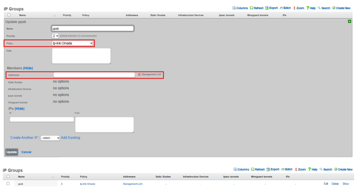Screen dimensions: 357x196
Task: Refresh the top IP Groups list
Action: (256, 8)
